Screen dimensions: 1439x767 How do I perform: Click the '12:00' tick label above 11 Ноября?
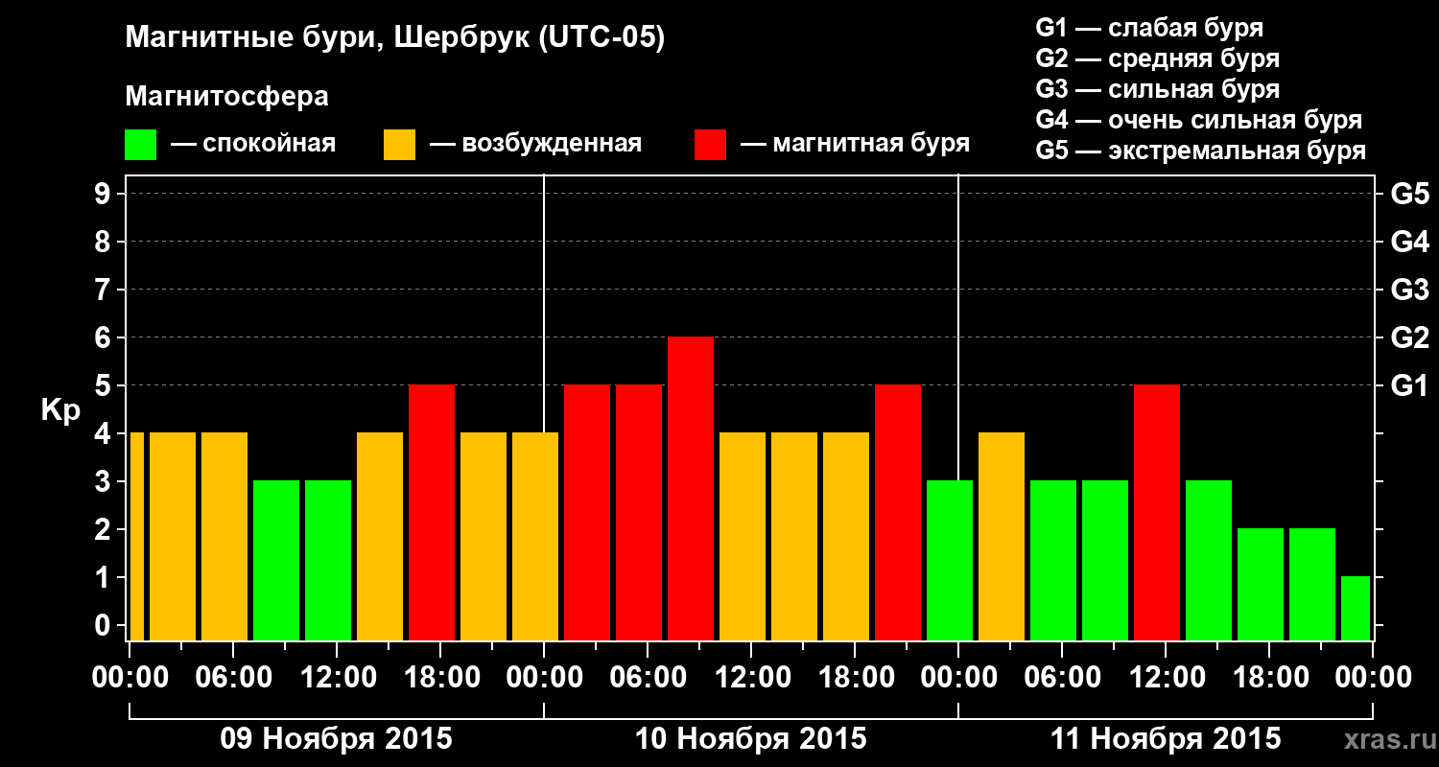pyautogui.click(x=1168, y=677)
